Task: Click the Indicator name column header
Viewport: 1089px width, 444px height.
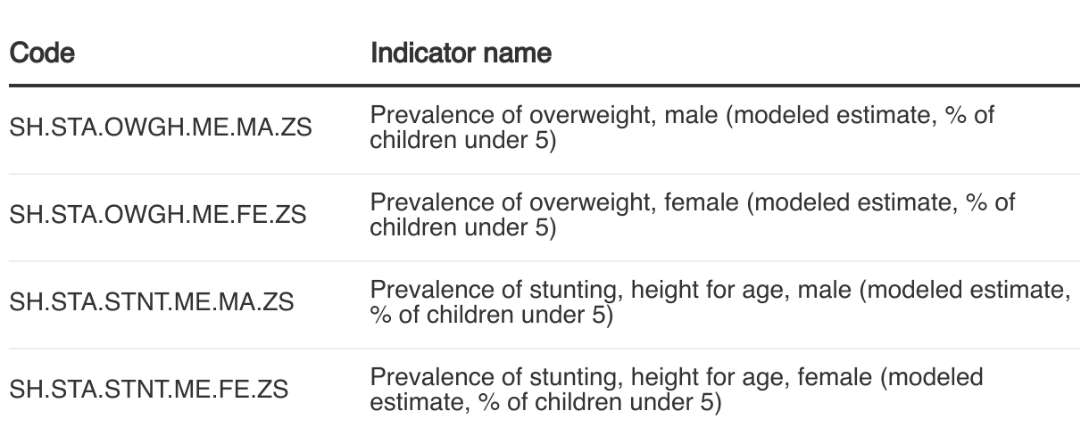Action: tap(461, 53)
